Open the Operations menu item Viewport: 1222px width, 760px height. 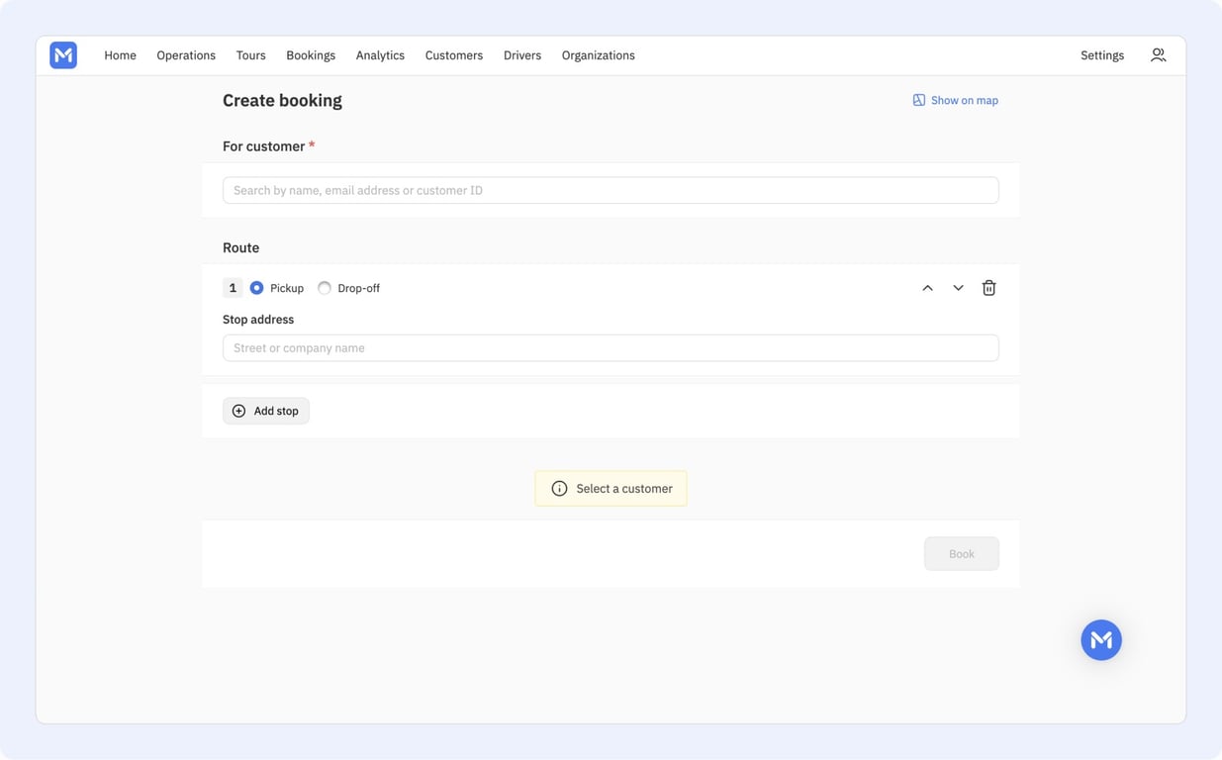186,55
